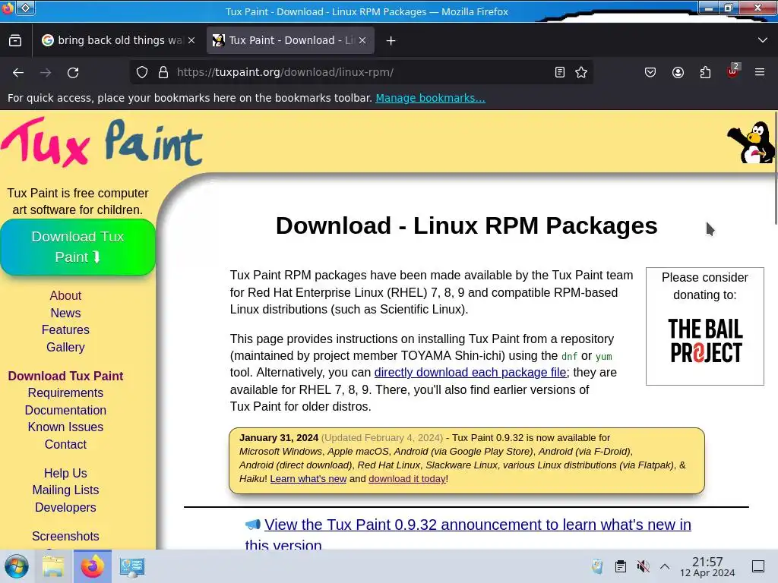778x583 pixels.
Task: Open the Screenshots link
Action: click(x=65, y=536)
